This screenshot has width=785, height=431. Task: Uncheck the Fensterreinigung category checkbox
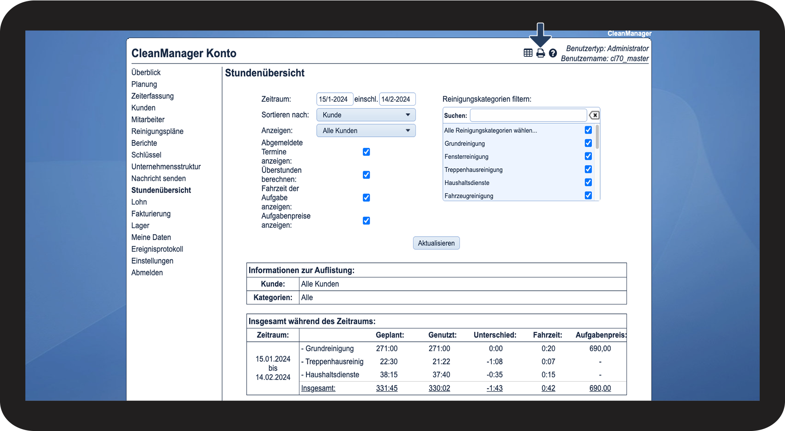click(x=588, y=156)
